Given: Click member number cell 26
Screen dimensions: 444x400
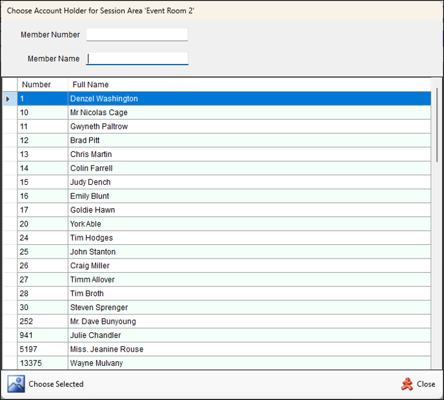Looking at the screenshot, I should 43,266.
